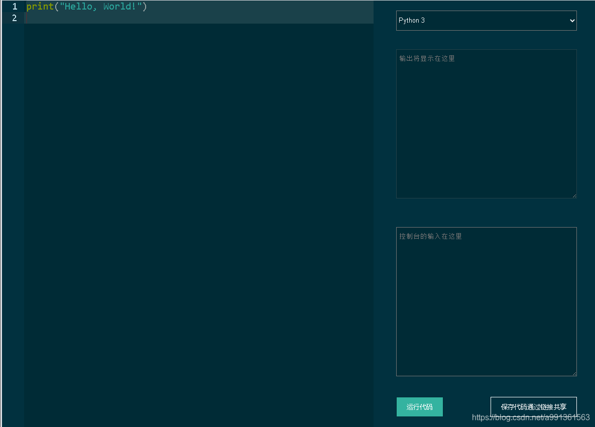Screen dimensions: 595x427
Task: Focus the output text area (输出将显示在这里)
Action: (x=486, y=124)
